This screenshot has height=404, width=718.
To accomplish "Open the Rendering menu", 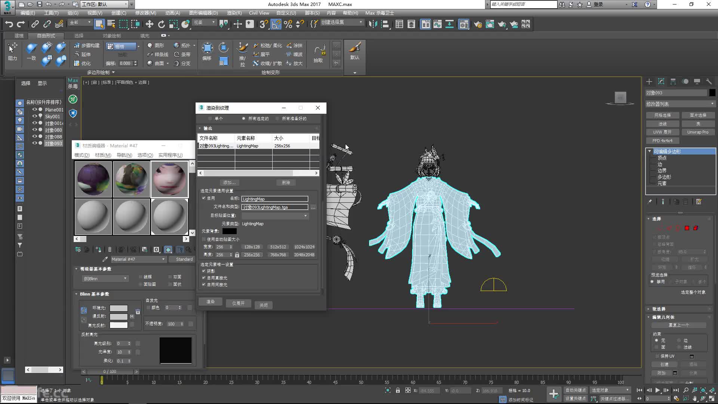I will click(x=234, y=13).
